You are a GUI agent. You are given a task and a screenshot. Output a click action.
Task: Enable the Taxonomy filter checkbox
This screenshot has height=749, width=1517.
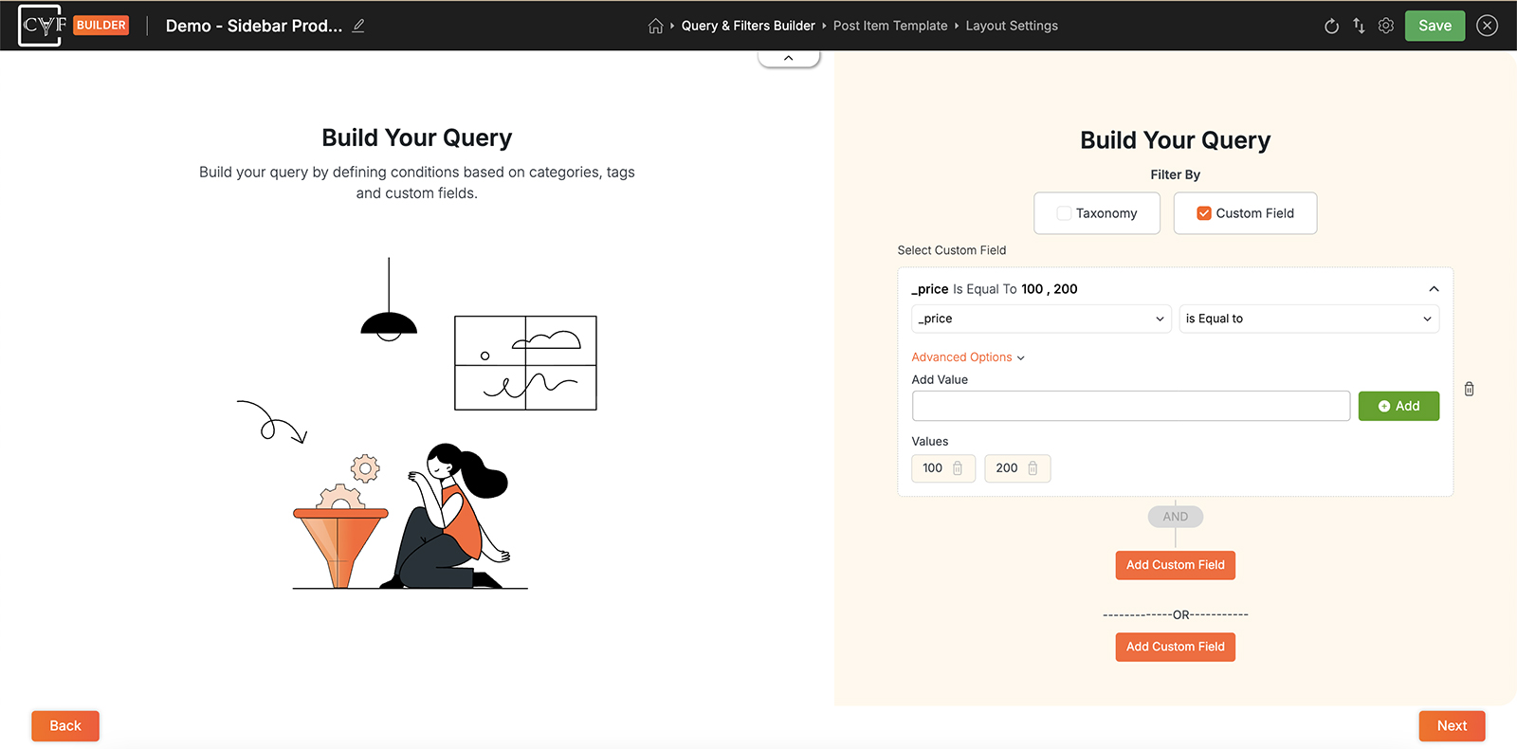coord(1064,213)
